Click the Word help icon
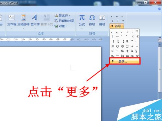This screenshot has height=121, width=162. (x=159, y=9)
